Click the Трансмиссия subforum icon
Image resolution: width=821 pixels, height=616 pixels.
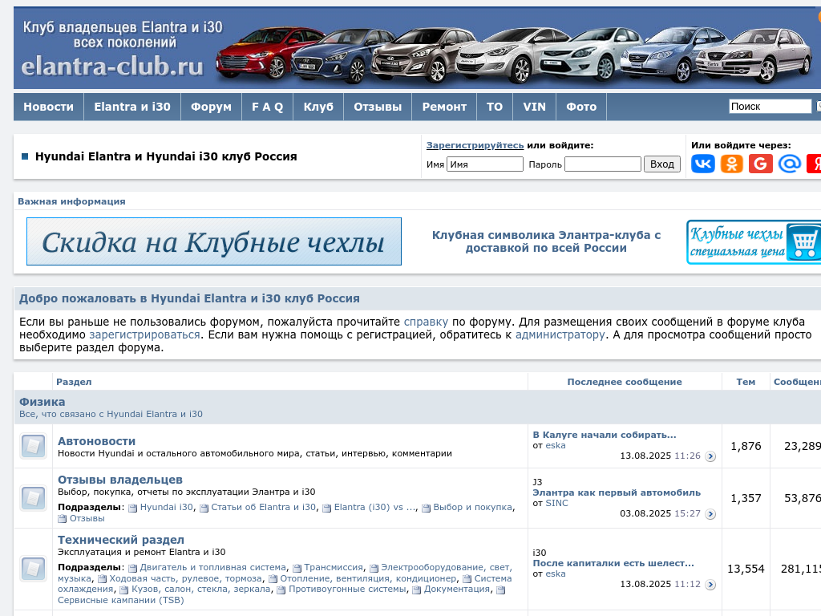(x=297, y=568)
